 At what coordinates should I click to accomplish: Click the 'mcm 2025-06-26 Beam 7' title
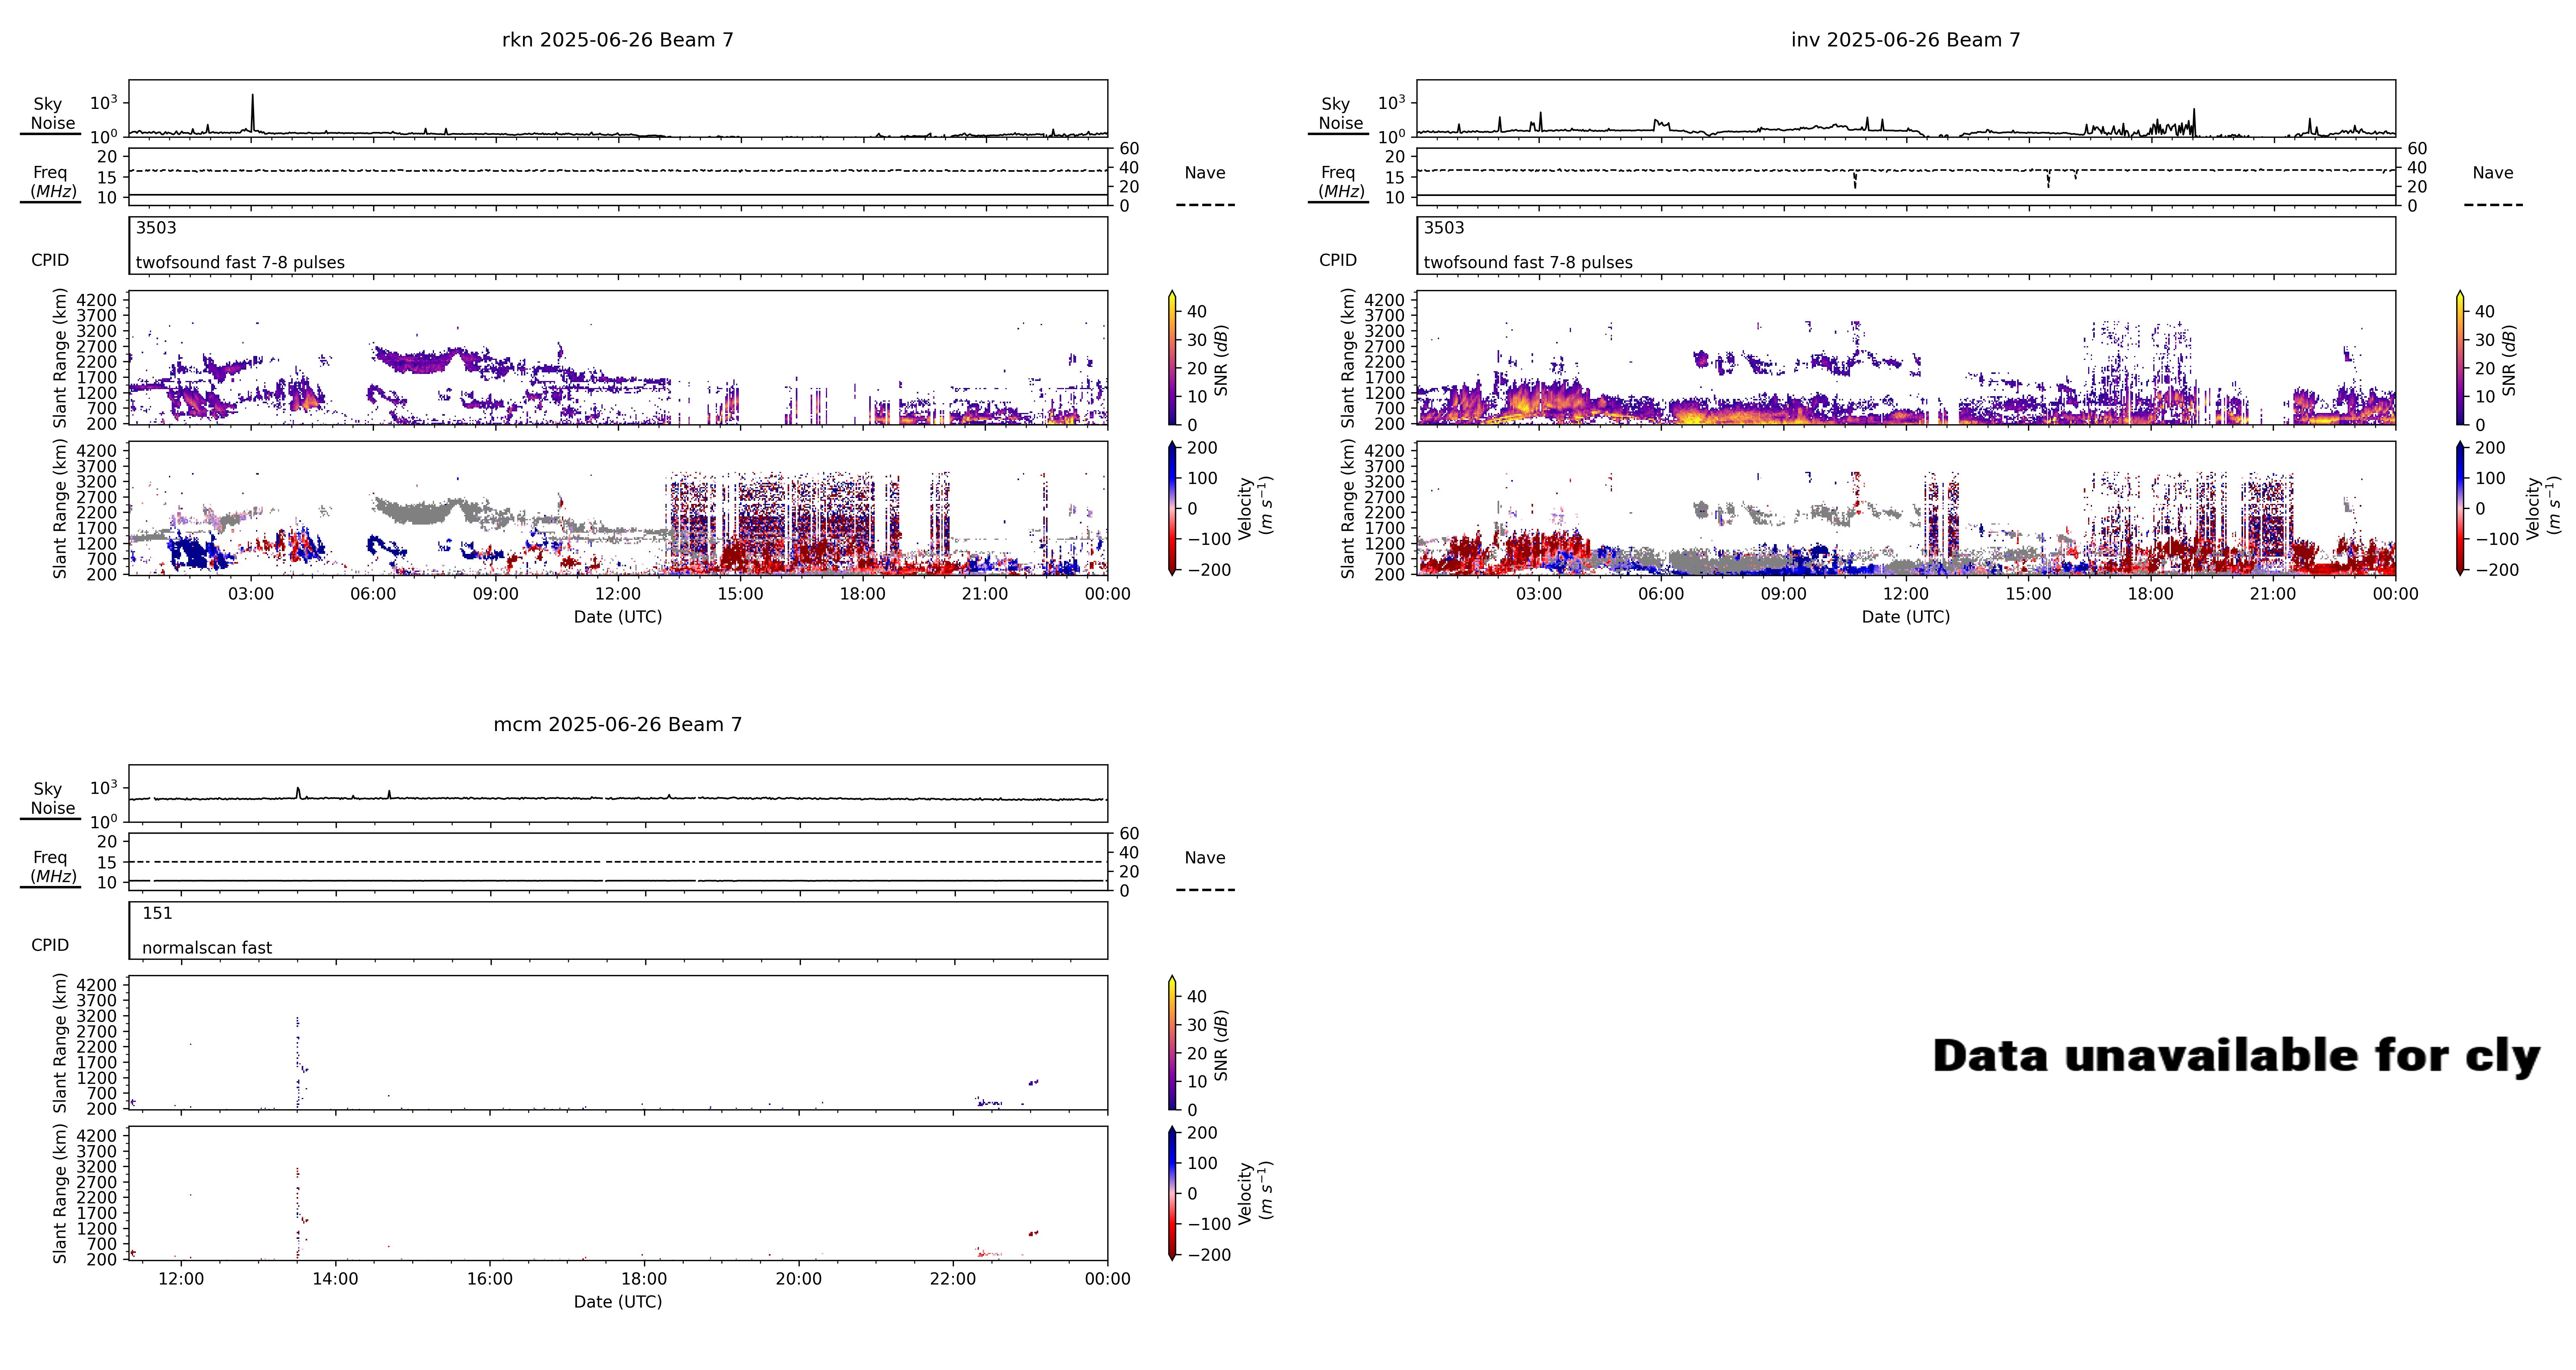(x=617, y=724)
